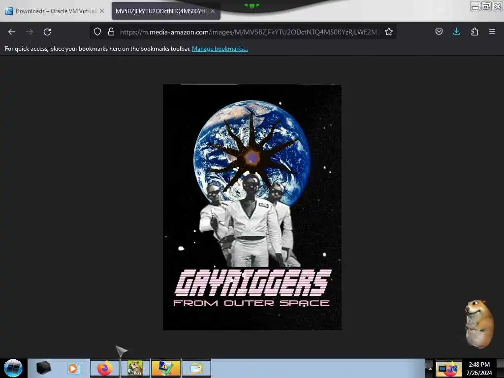Open the Firefox downloads panel
This screenshot has height=378, width=504.
456,31
